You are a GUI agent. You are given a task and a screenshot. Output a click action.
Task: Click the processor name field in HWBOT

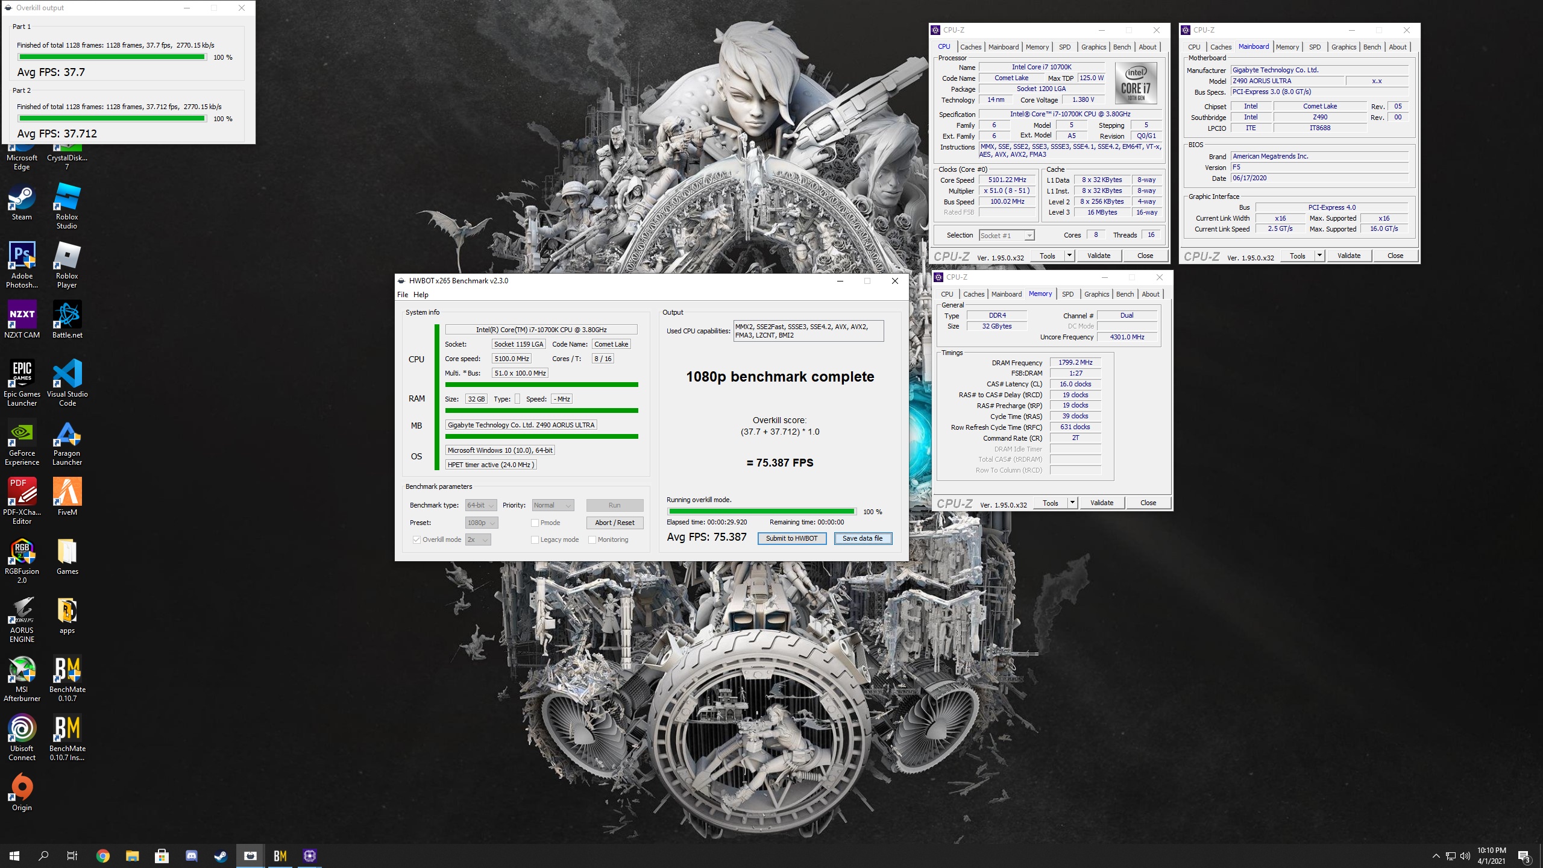point(541,330)
